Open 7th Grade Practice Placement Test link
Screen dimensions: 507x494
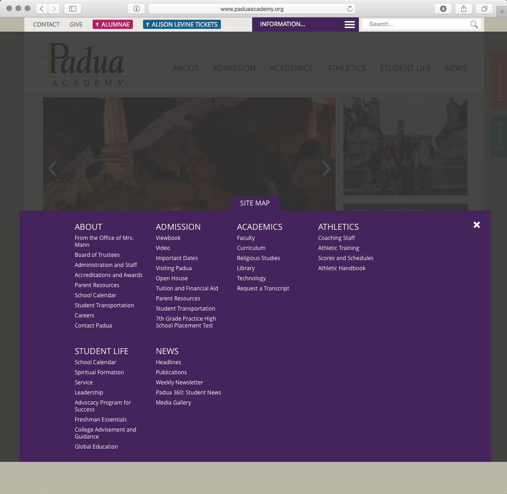(186, 322)
